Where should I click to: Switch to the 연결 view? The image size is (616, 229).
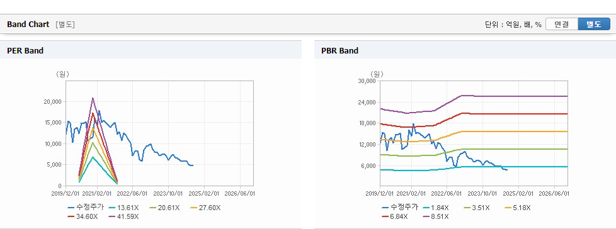[562, 25]
